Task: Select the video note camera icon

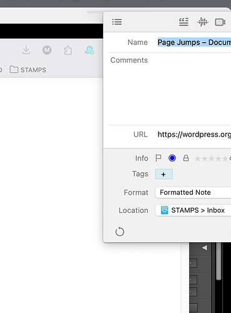Action: (220, 22)
